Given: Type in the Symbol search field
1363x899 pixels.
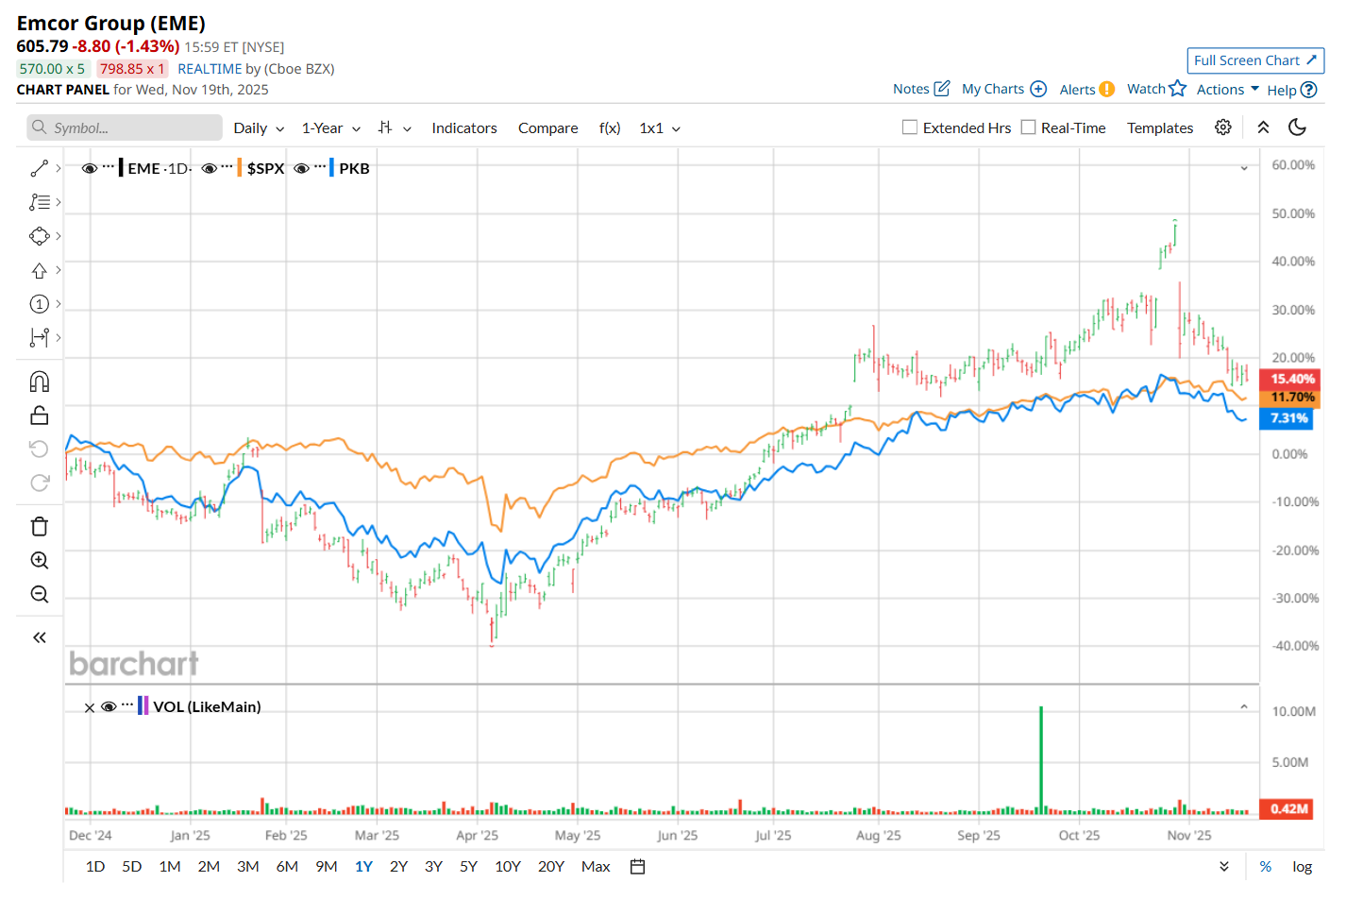Looking at the screenshot, I should coord(132,128).
